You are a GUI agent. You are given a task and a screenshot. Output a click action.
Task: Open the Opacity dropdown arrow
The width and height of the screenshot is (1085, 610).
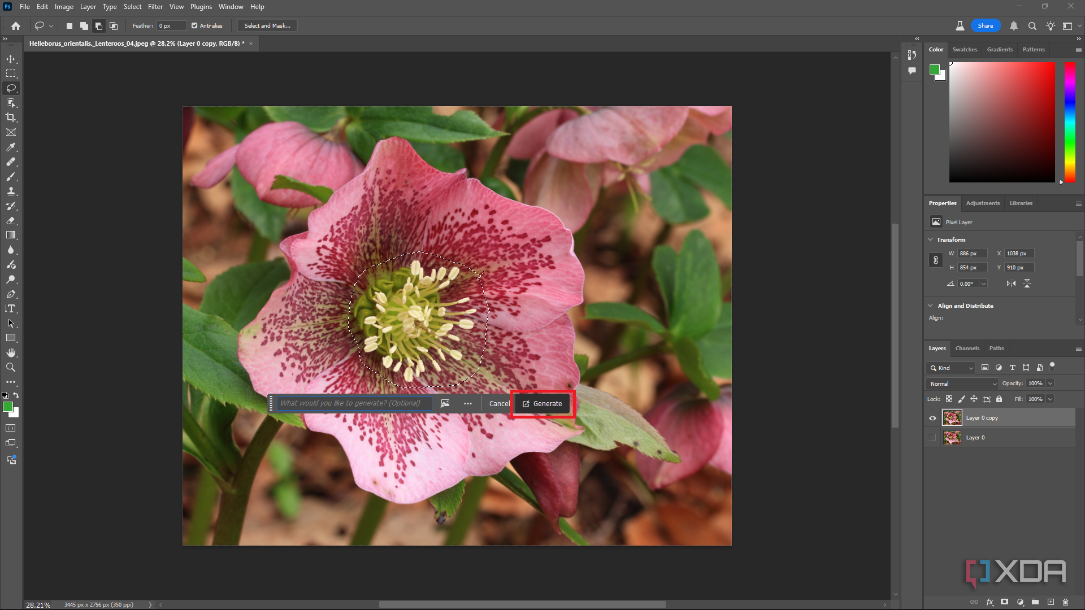[1051, 384]
